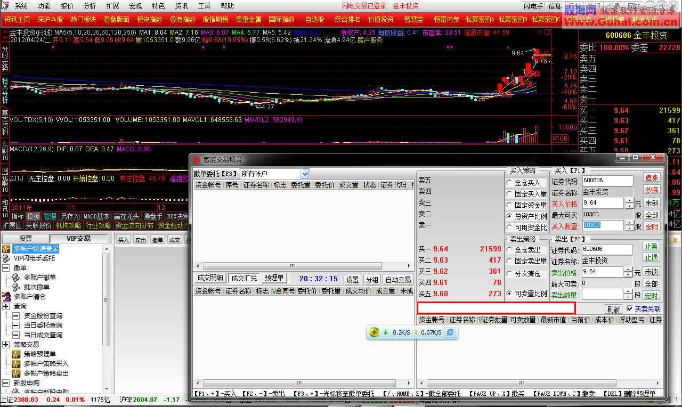Switch to the 股票 tab in left panel
The width and height of the screenshot is (682, 407).
coord(26,239)
